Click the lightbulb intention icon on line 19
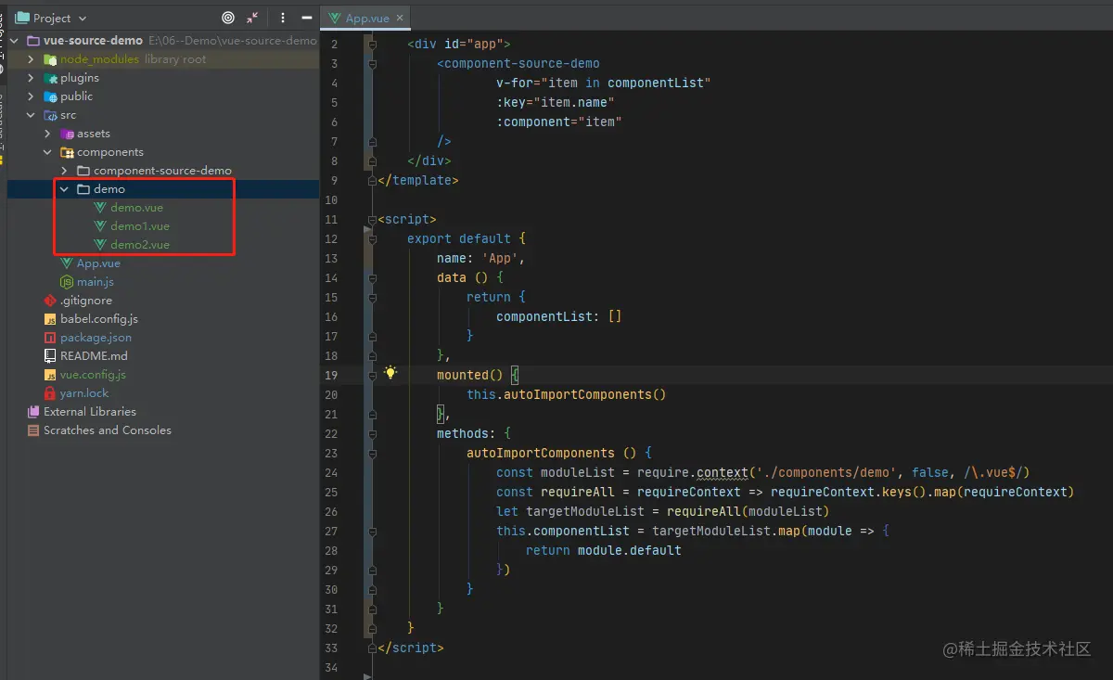1113x680 pixels. (391, 373)
